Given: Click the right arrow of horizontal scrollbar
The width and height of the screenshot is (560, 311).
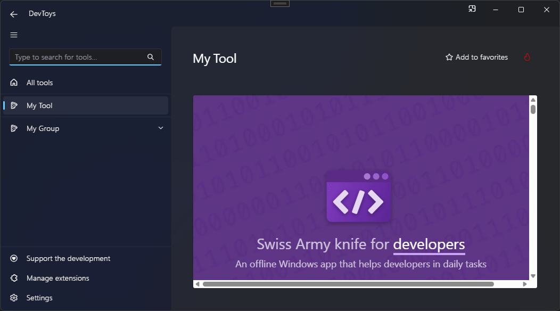Looking at the screenshot, I should tap(525, 284).
